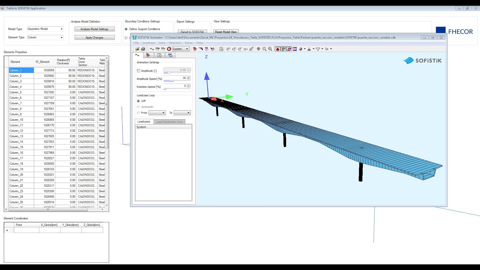Toggle the red shaded-solid display icon
The width and height of the screenshot is (480, 270).
coord(277,49)
